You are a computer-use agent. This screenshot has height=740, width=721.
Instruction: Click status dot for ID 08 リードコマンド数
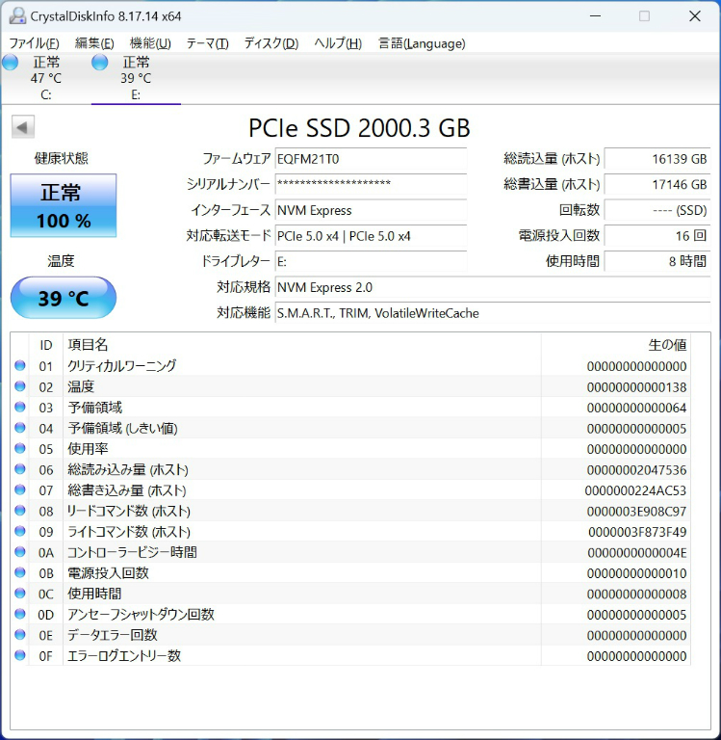20,511
